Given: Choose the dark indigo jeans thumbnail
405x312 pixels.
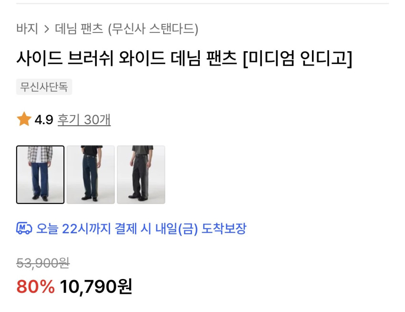Looking at the screenshot, I should (91, 174).
